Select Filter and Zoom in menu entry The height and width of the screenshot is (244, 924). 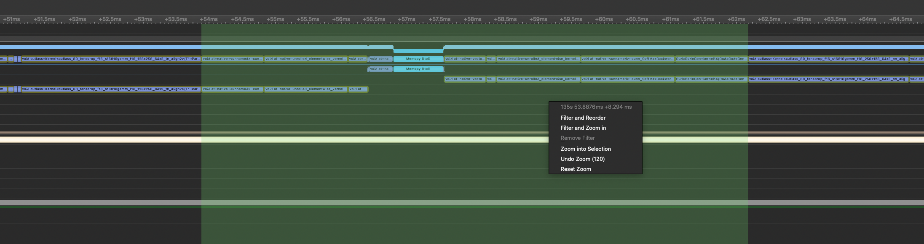tap(583, 128)
